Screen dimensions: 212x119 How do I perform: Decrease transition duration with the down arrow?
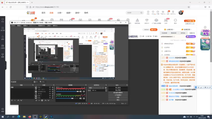pyautogui.click(x=106, y=91)
